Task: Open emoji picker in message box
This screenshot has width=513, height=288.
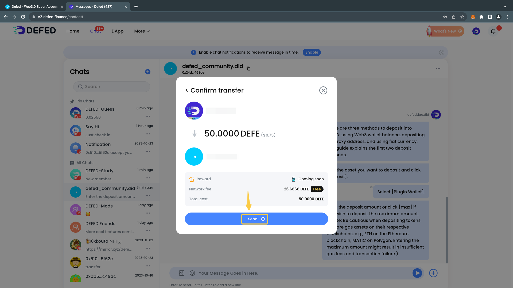Action: (192, 273)
